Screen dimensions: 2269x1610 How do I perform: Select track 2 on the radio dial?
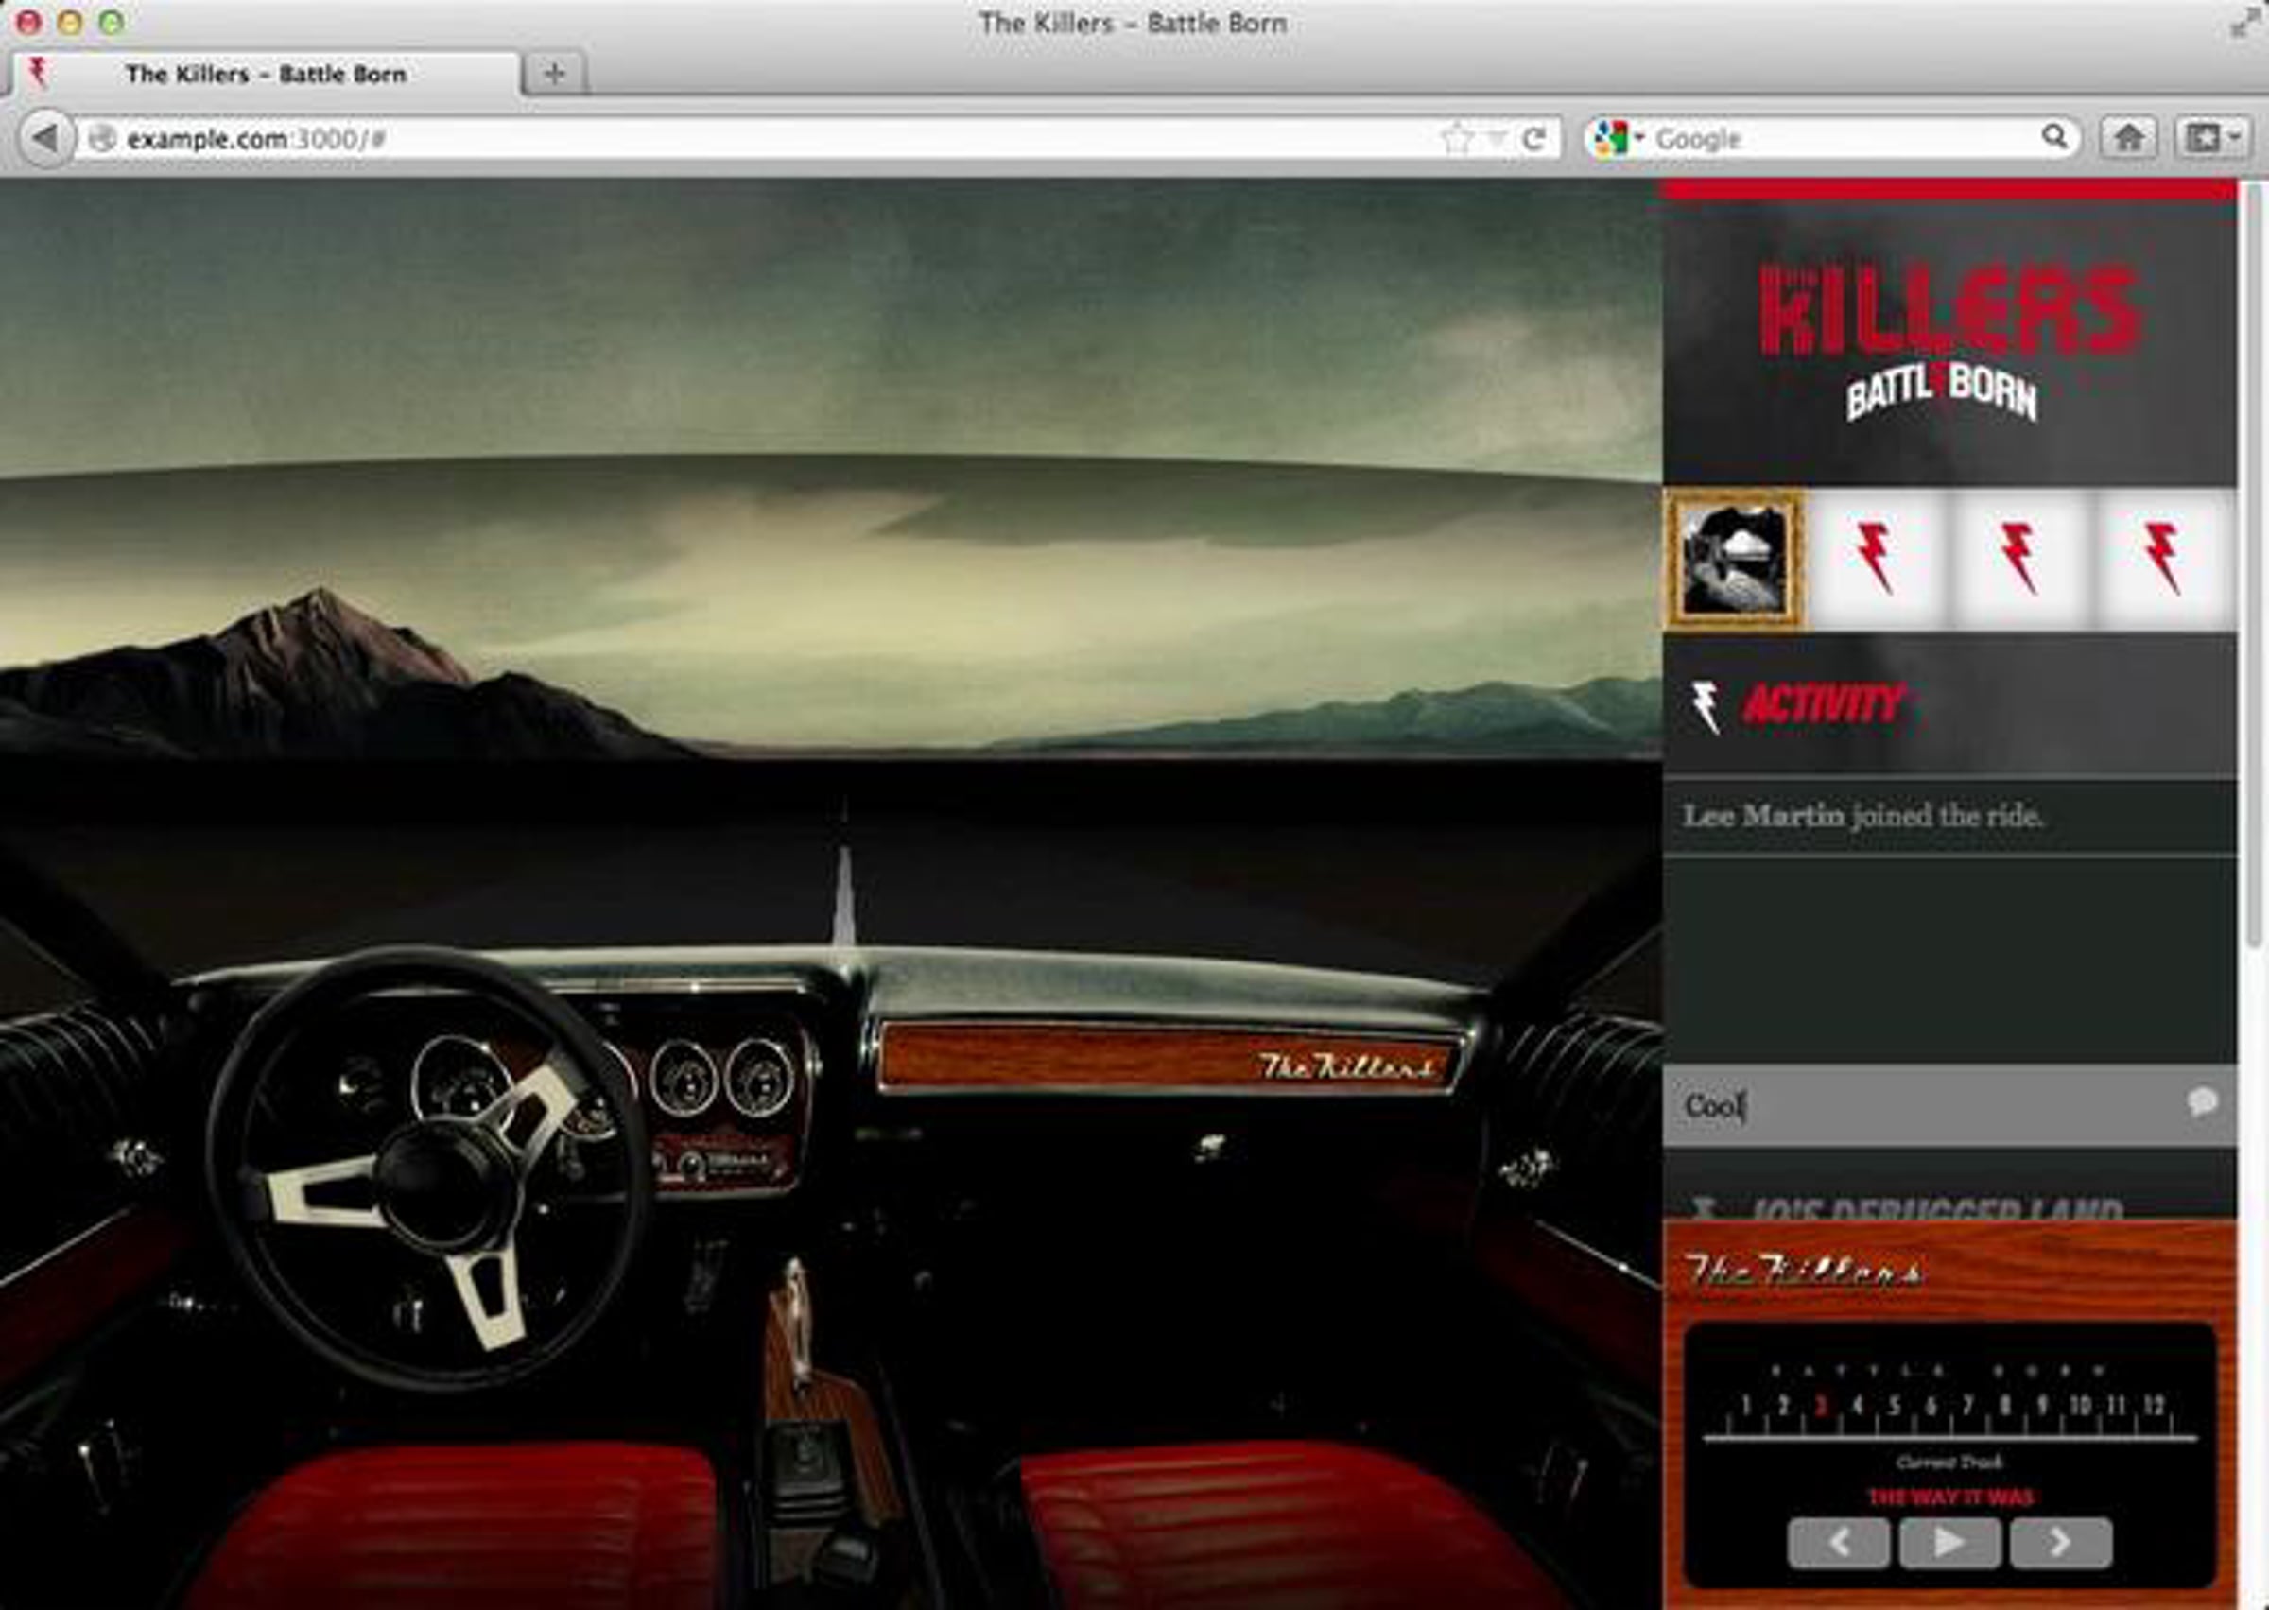pyautogui.click(x=1783, y=1406)
